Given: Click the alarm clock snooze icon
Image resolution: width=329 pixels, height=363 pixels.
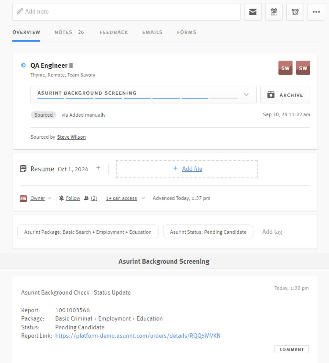Looking at the screenshot, I should (x=295, y=12).
